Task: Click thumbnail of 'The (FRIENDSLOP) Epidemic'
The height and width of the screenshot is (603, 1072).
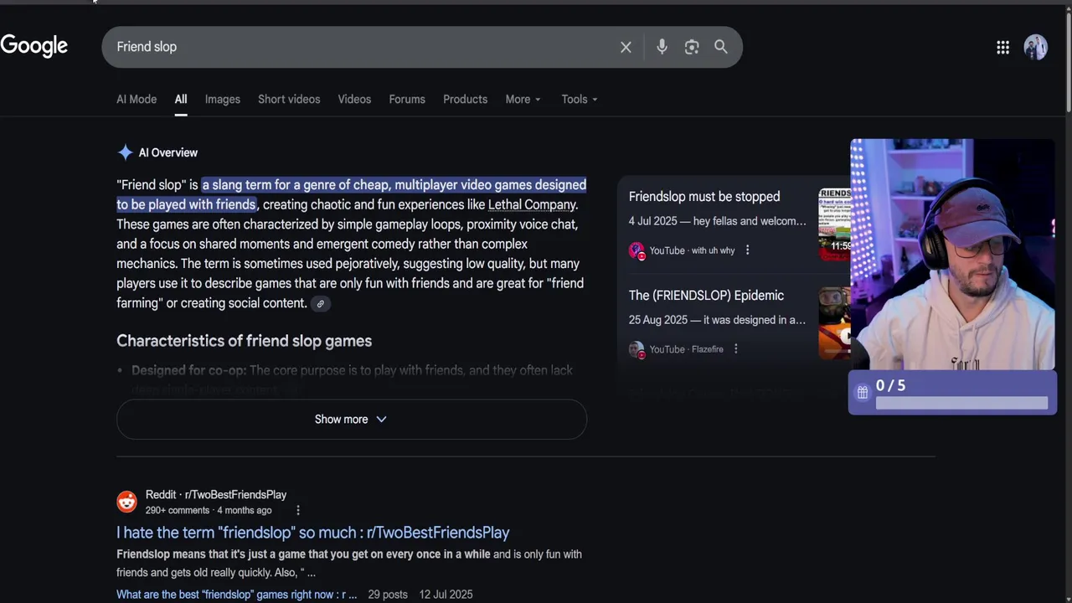Action: coord(834,323)
